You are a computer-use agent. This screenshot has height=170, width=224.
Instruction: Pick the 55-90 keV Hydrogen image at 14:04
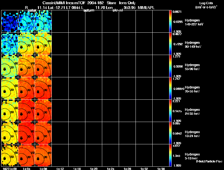click(x=26, y=66)
